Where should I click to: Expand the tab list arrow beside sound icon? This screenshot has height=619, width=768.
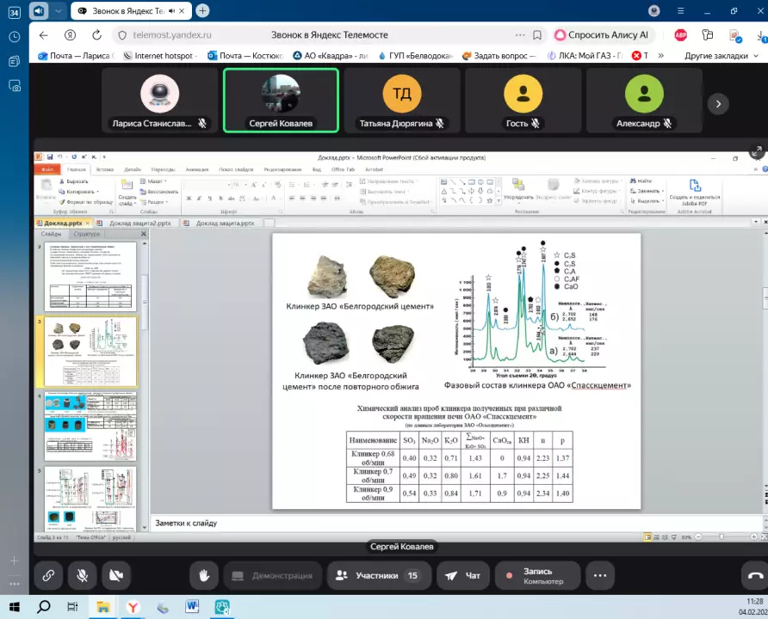[58, 11]
